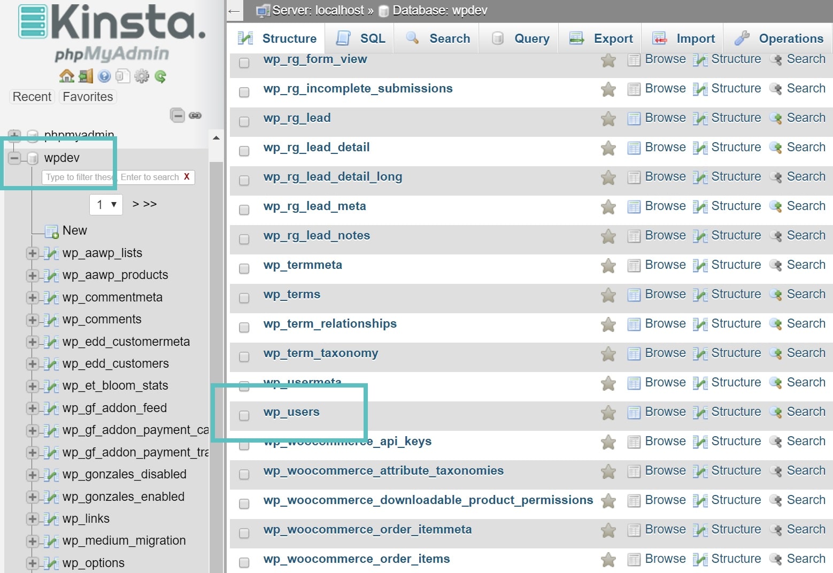Expand the wp_commentmeta tree node
Image resolution: width=833 pixels, height=573 pixels.
point(33,298)
